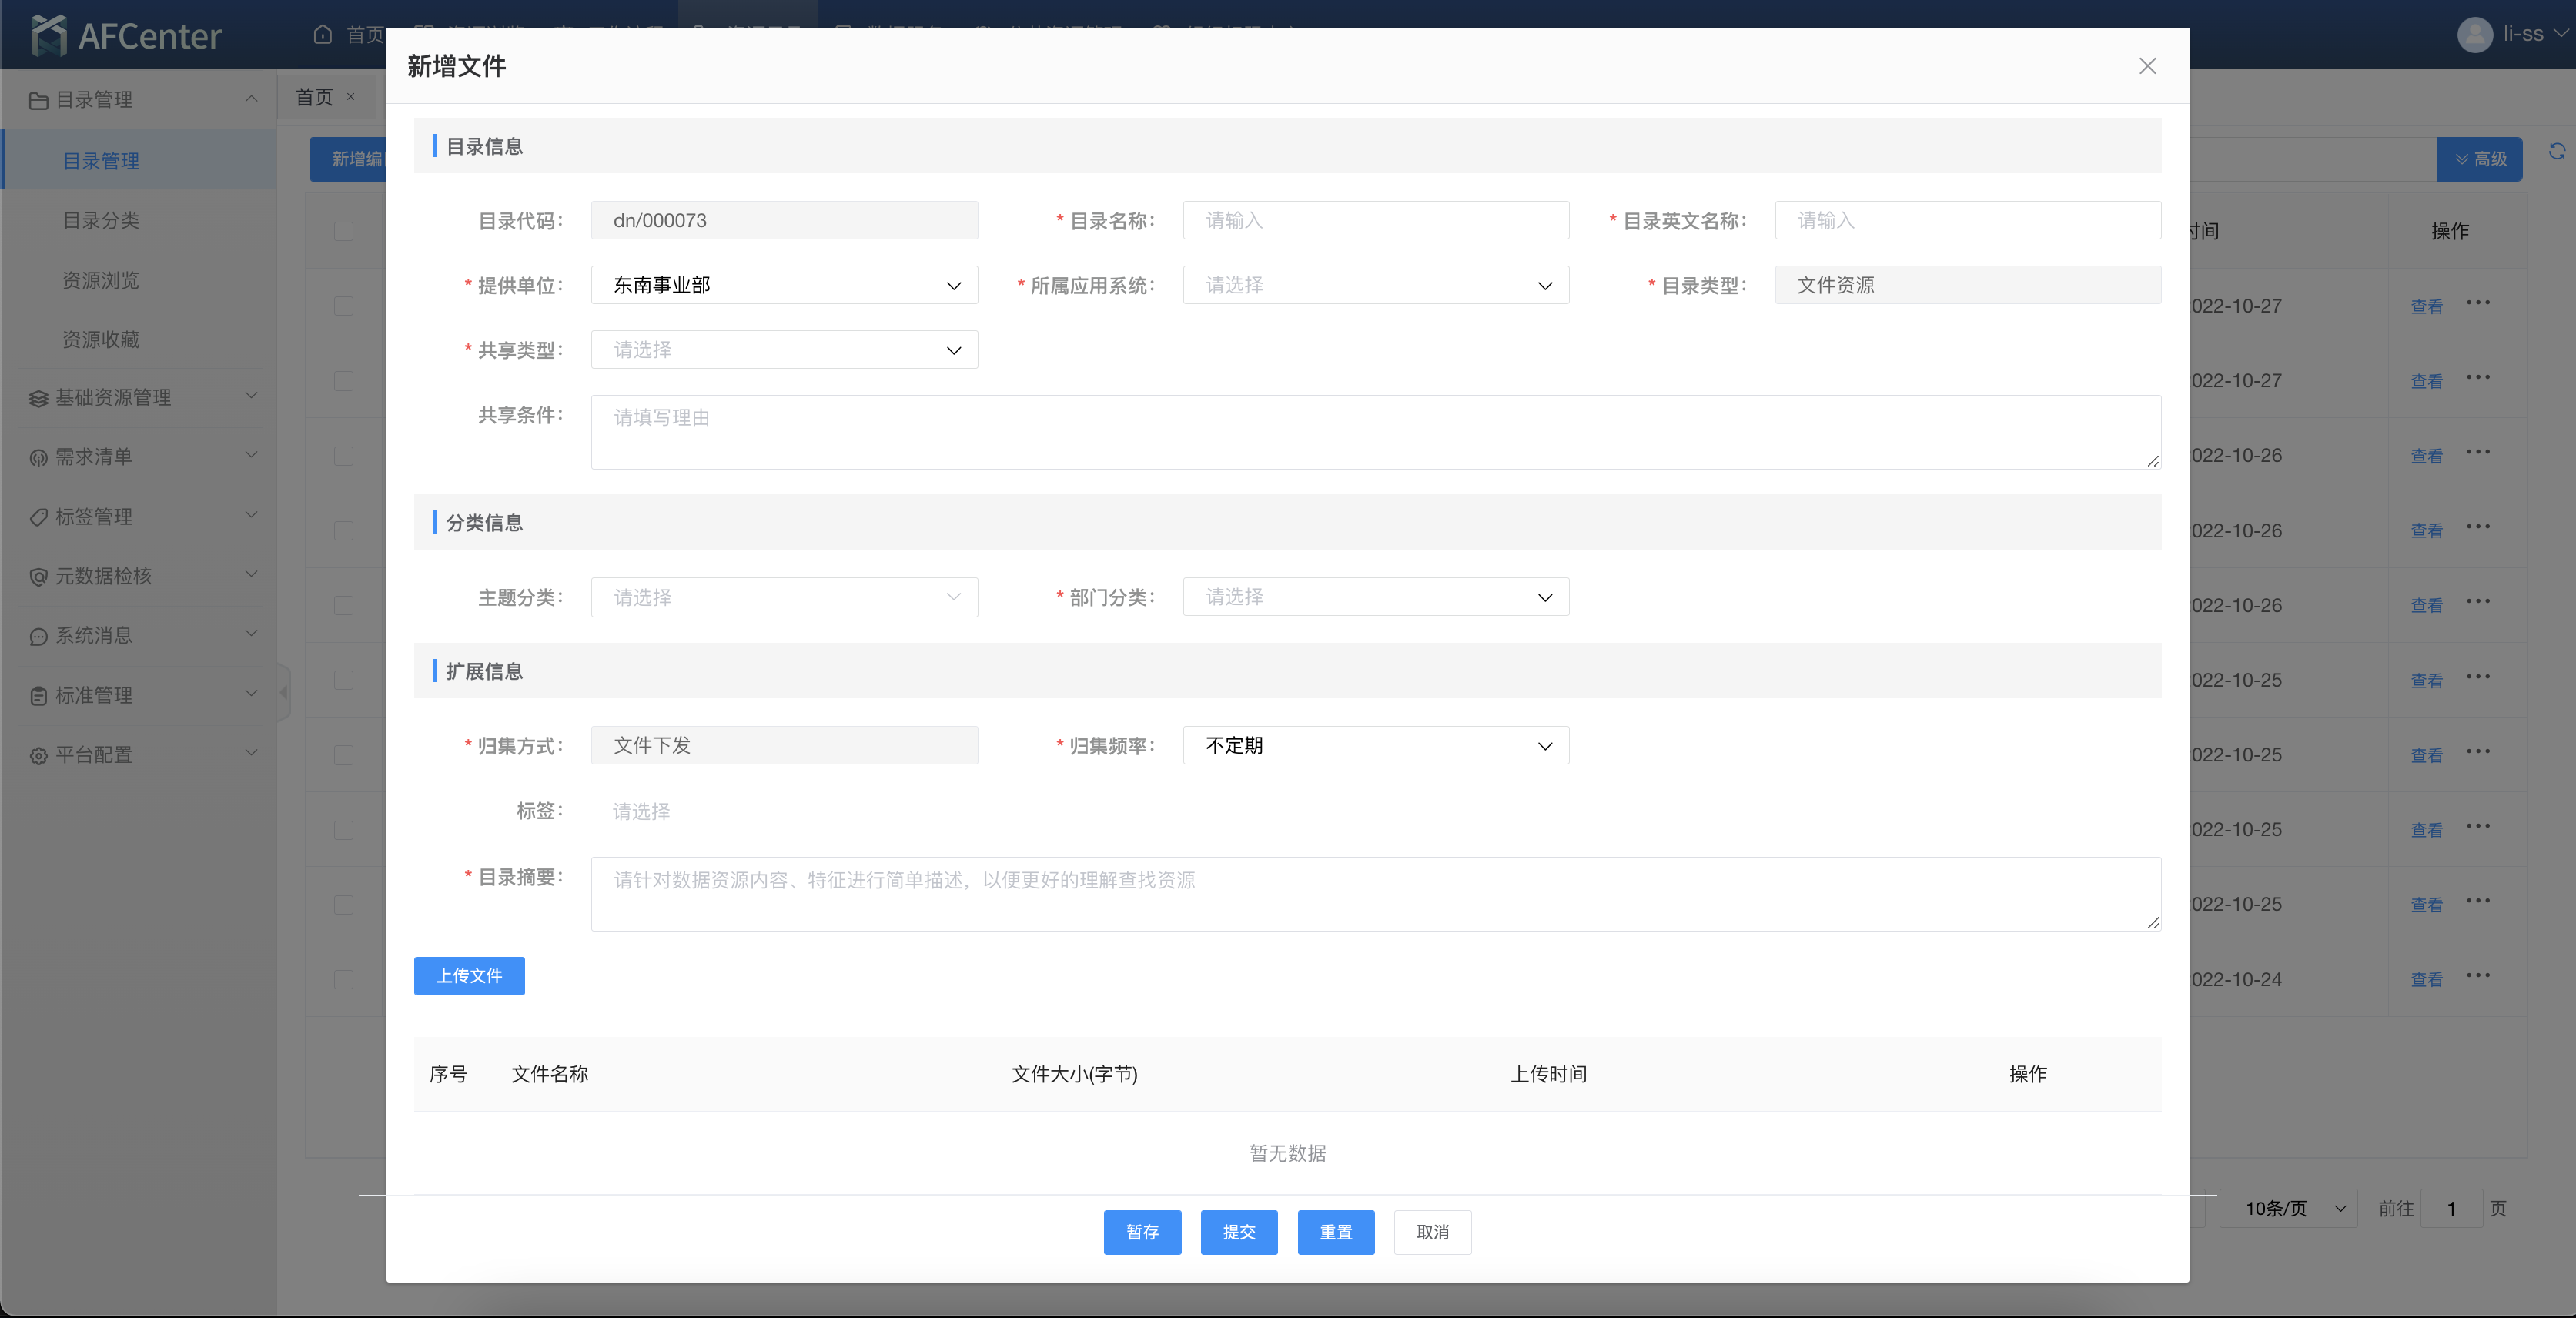Tick the checkbox of the second table row

coord(344,381)
